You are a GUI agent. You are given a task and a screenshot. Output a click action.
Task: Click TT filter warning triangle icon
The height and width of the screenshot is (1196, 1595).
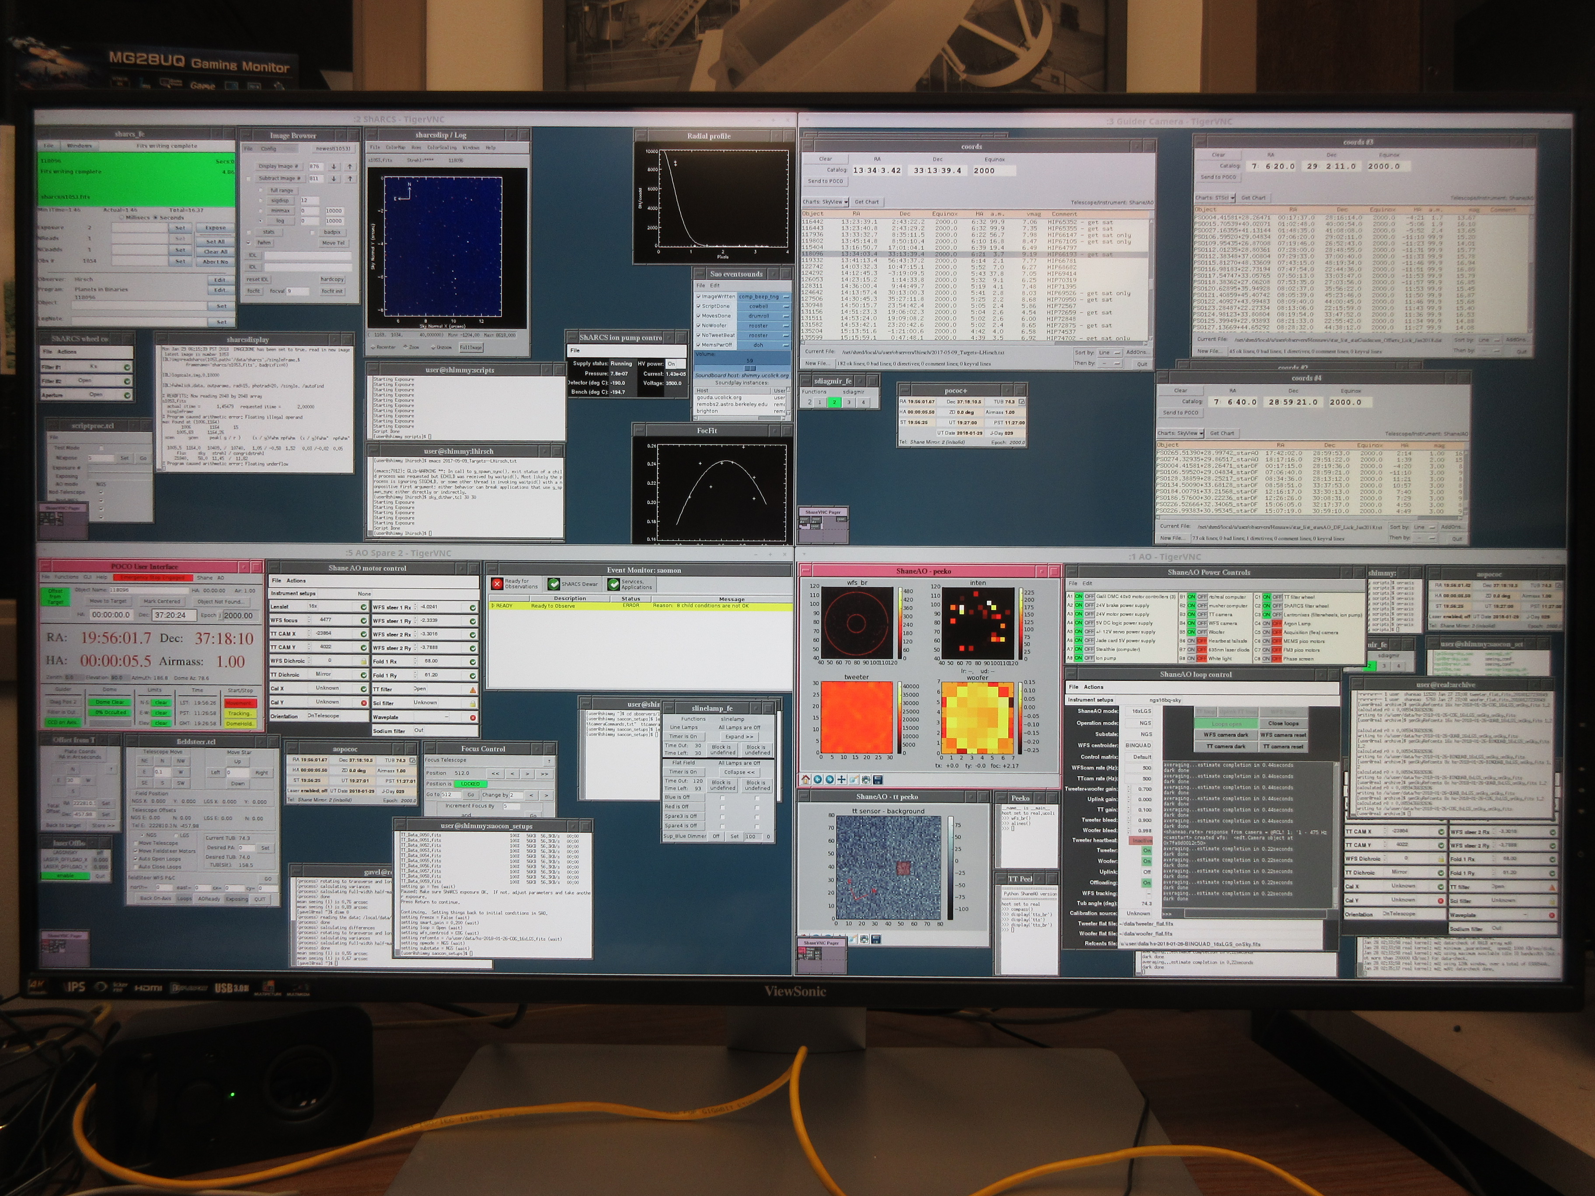click(x=473, y=689)
